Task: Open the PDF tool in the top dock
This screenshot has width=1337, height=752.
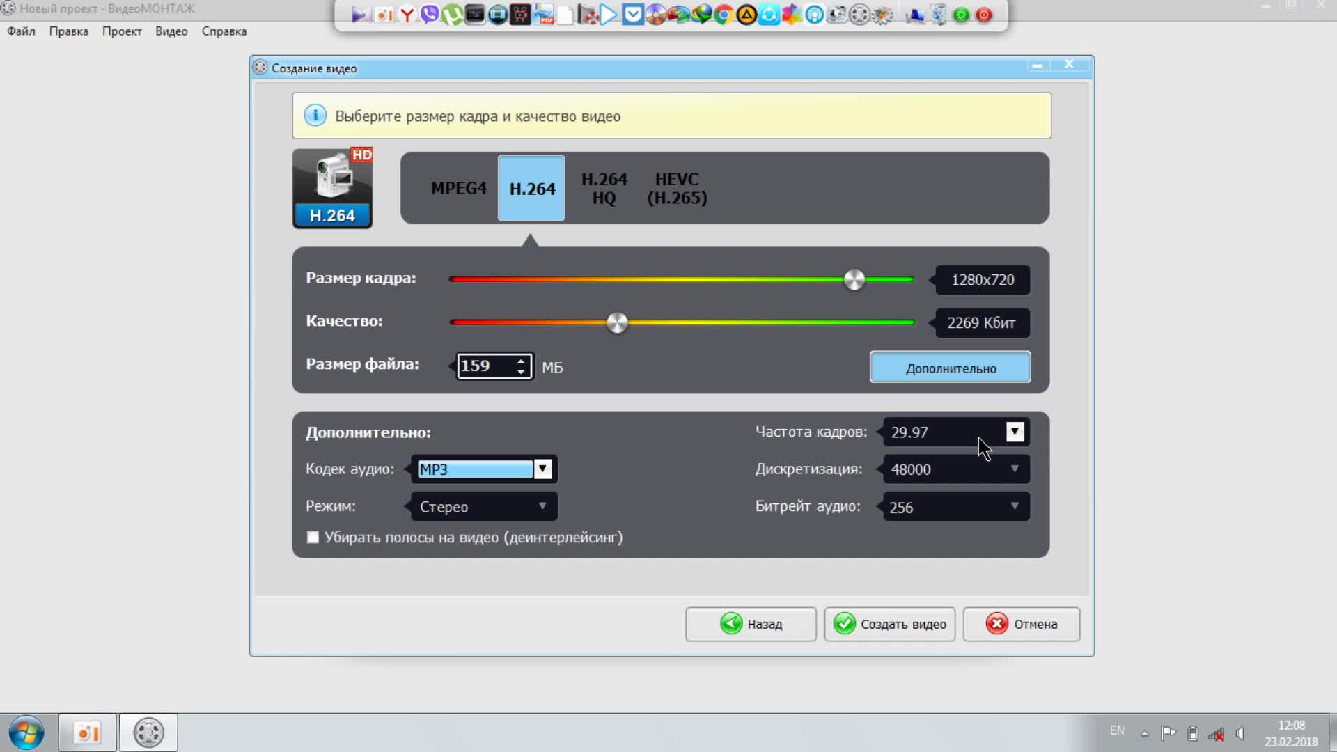Action: (x=544, y=15)
